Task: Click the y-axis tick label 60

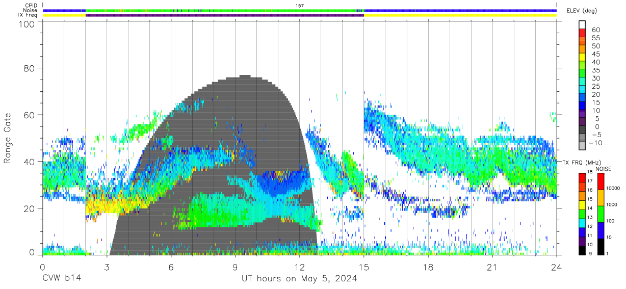Action: point(30,115)
